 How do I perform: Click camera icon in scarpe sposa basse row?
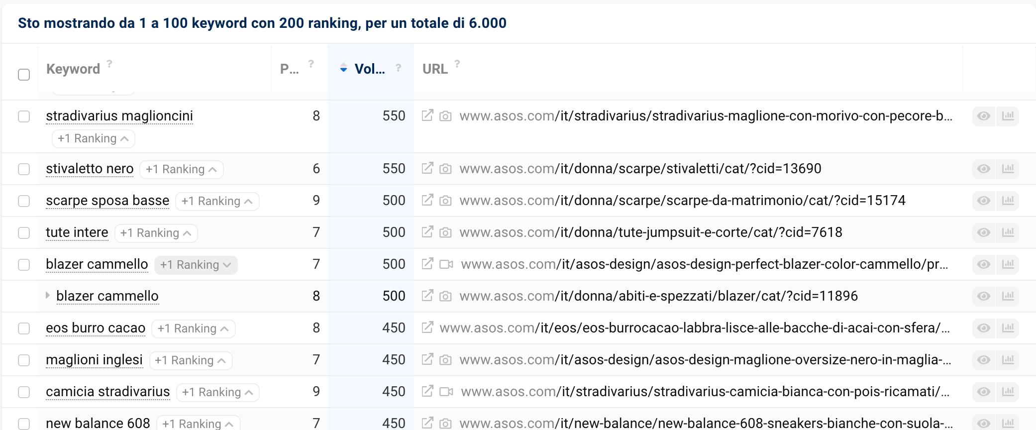pyautogui.click(x=445, y=201)
